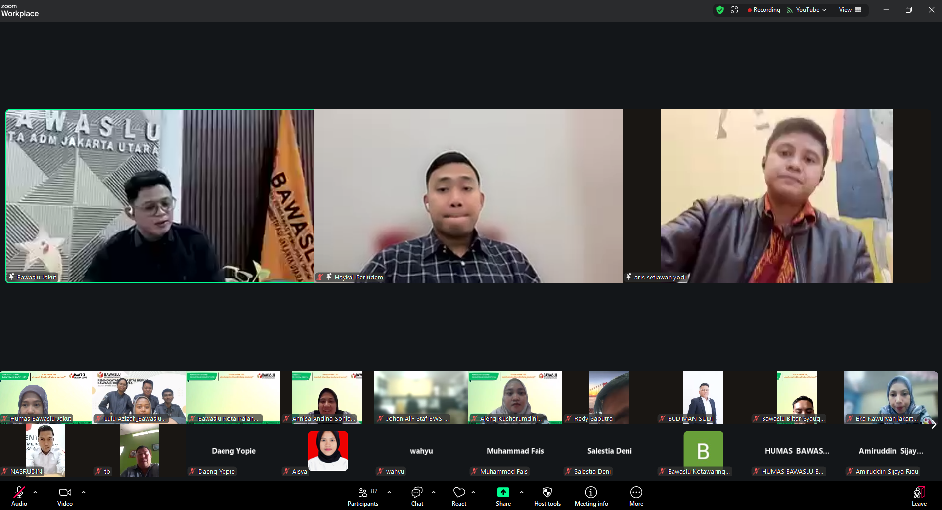
Task: Click Humas Bawaslu Jakut participant thumbnail
Action: coord(46,398)
